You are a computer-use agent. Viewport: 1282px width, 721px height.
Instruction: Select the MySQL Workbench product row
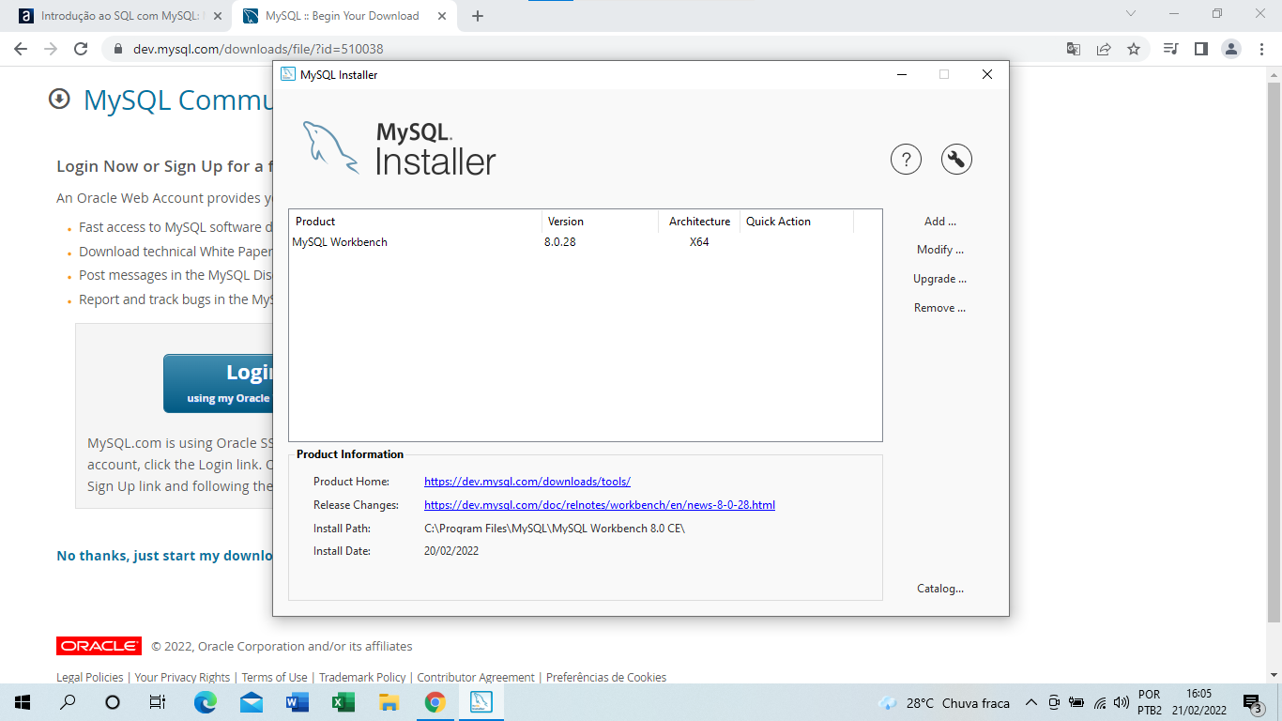point(585,242)
